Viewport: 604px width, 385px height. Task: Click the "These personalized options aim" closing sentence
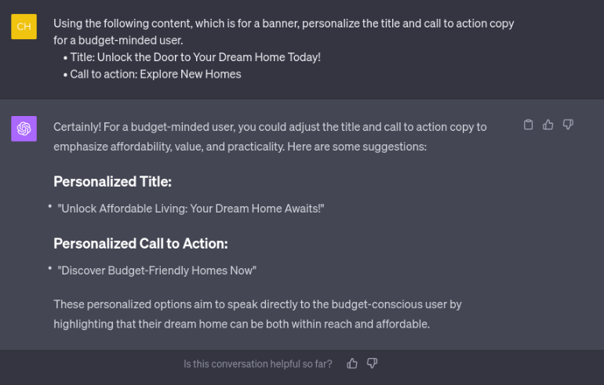point(257,304)
